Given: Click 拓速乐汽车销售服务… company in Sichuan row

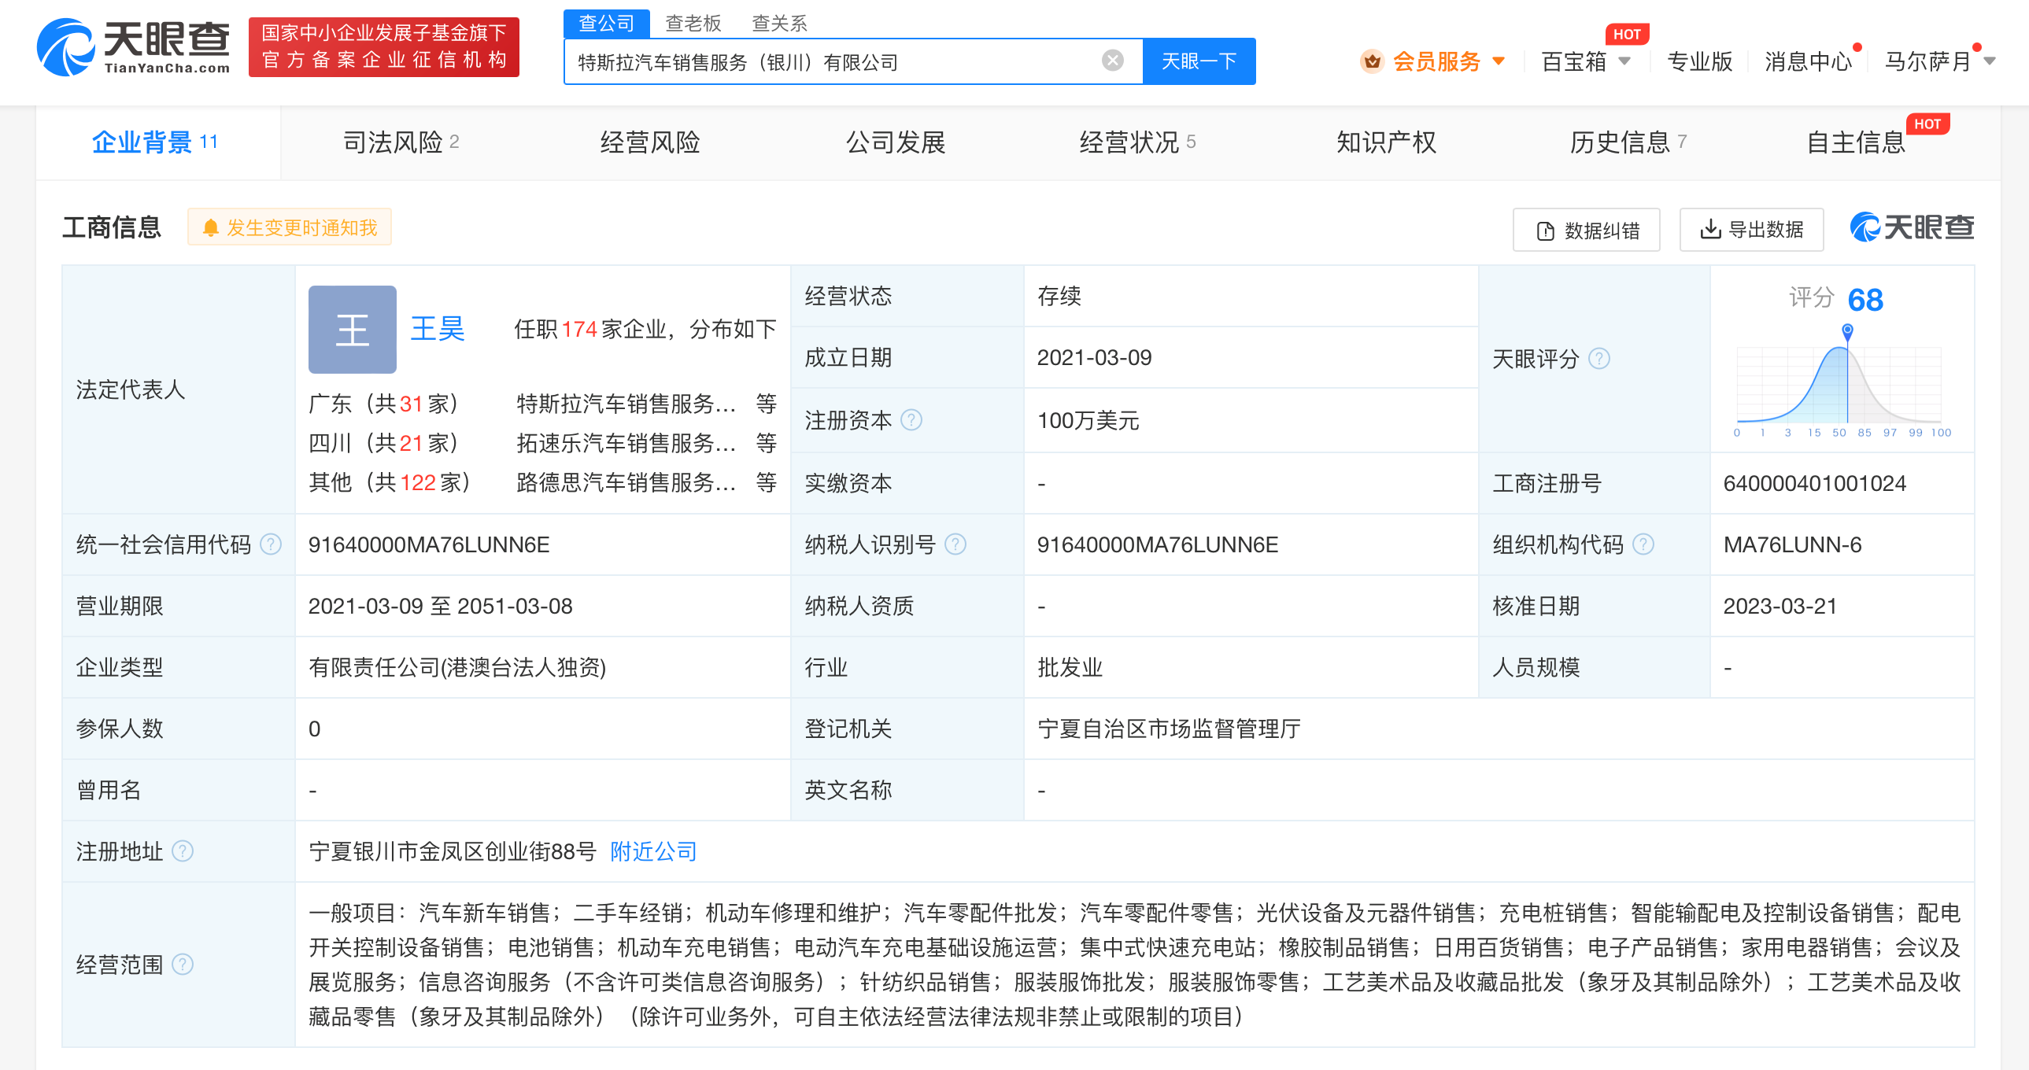Looking at the screenshot, I should coord(626,444).
